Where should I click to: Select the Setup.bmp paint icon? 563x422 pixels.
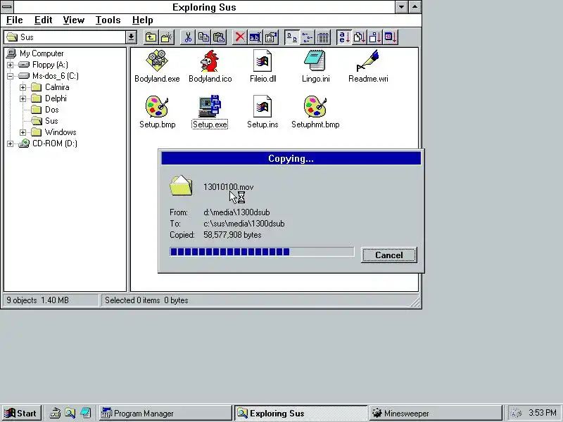(x=157, y=113)
